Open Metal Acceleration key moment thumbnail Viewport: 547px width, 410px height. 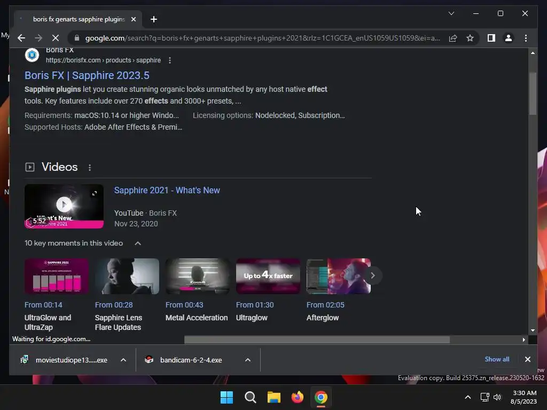pos(198,276)
